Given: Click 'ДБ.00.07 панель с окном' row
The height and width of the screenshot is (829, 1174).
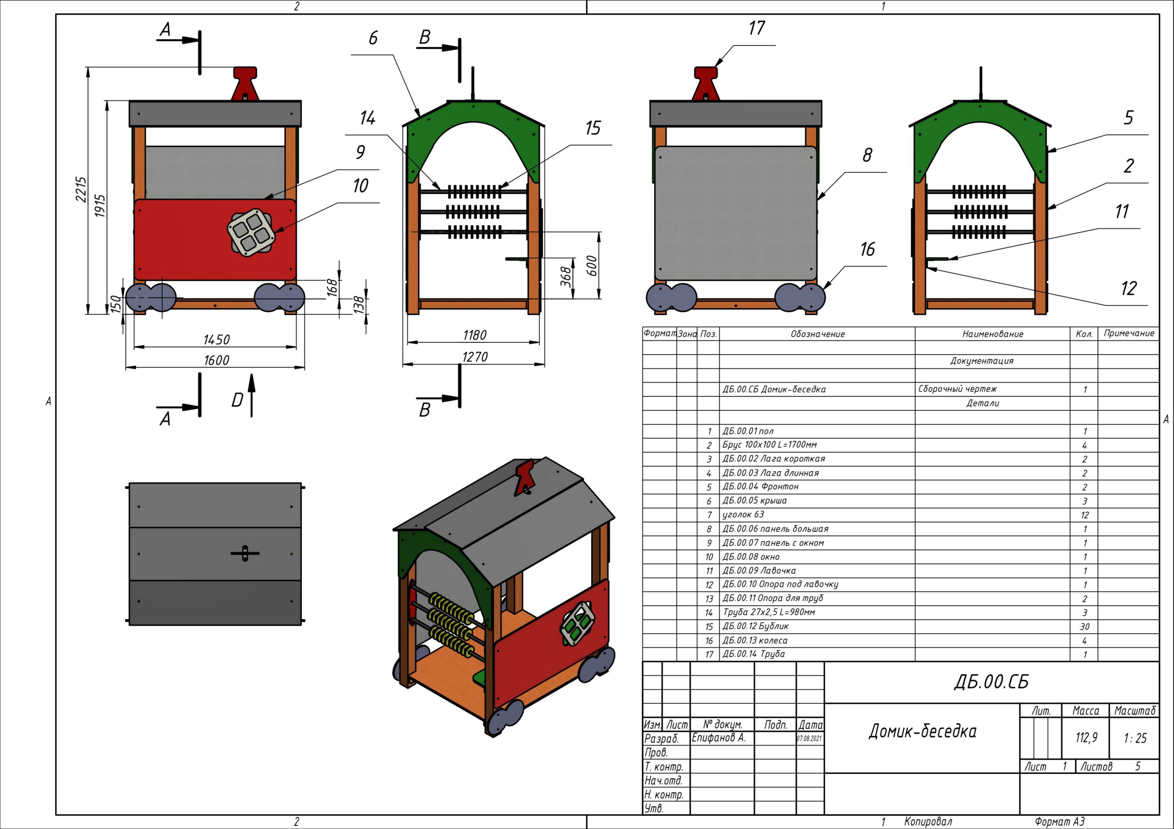Looking at the screenshot, I should [900, 543].
